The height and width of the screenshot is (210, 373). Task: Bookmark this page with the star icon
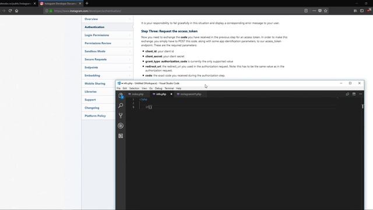click(x=326, y=10)
